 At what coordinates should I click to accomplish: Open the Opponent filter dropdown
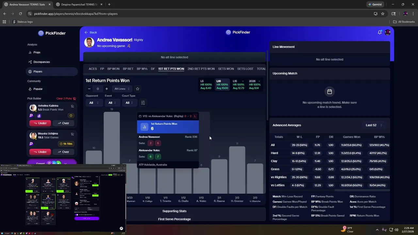[94, 103]
